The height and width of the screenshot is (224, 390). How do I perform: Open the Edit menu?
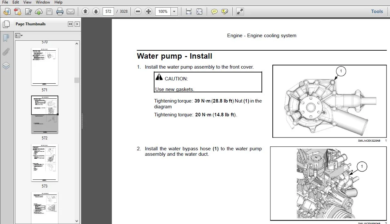click(x=15, y=2)
